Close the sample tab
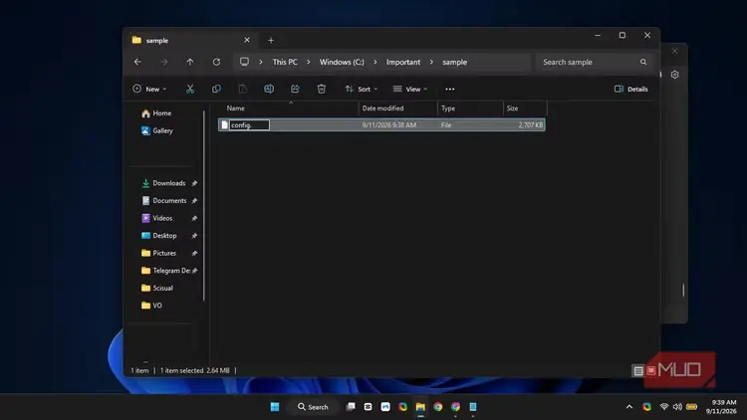 point(247,41)
